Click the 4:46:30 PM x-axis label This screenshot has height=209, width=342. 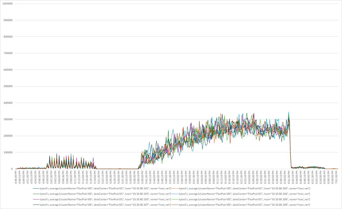tap(16, 177)
